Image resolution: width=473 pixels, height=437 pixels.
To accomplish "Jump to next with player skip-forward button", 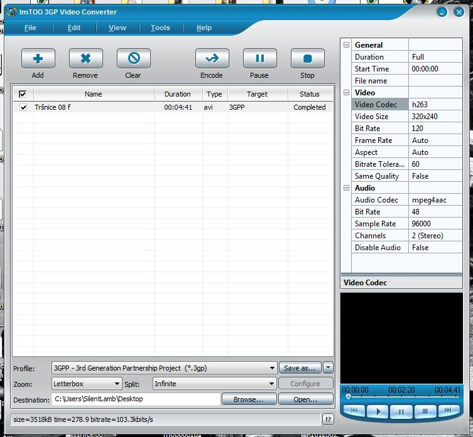I will click(449, 410).
